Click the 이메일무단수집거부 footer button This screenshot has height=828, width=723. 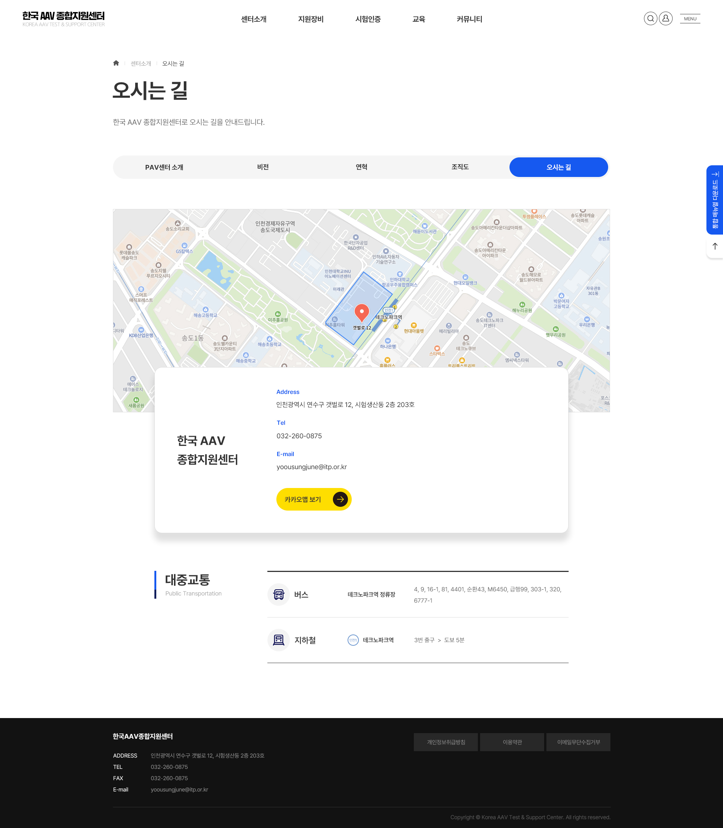(x=578, y=742)
